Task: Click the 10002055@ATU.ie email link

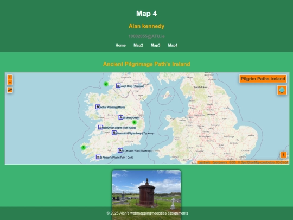Action: click(x=146, y=36)
